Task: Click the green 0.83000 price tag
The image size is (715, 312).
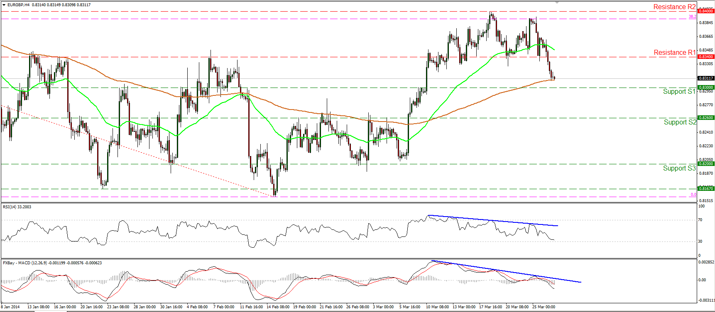Action: pyautogui.click(x=706, y=88)
